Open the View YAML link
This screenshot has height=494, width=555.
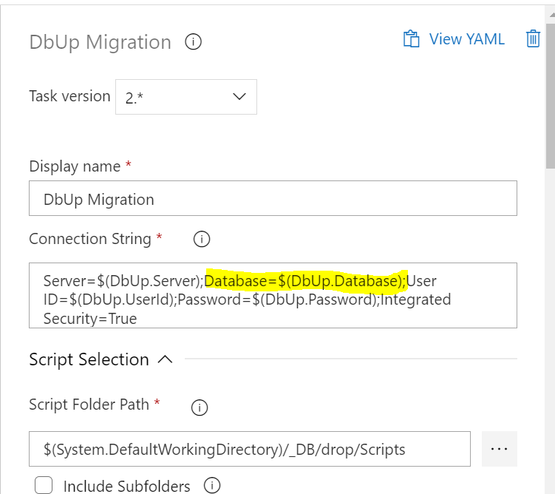(x=466, y=39)
